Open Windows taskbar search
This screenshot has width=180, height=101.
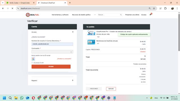(10, 98)
